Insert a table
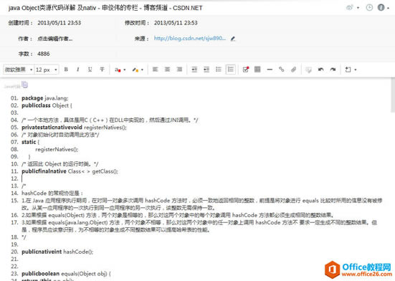The height and width of the screenshot is (281, 395). pos(257,70)
